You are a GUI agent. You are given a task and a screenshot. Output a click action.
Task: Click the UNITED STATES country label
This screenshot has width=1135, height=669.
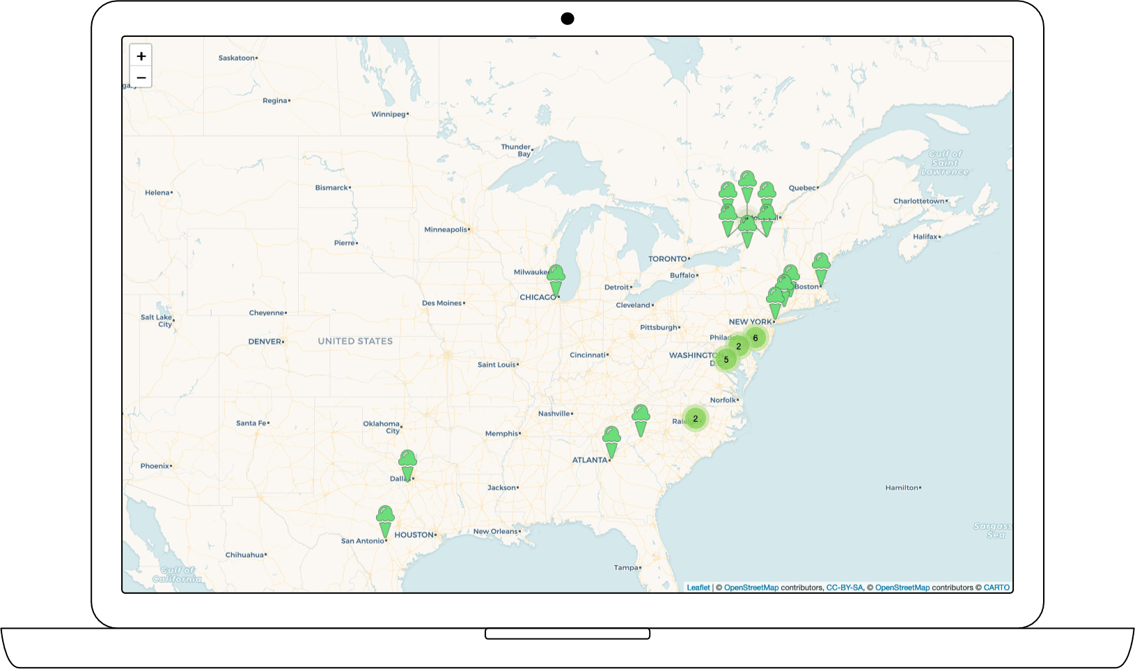355,341
